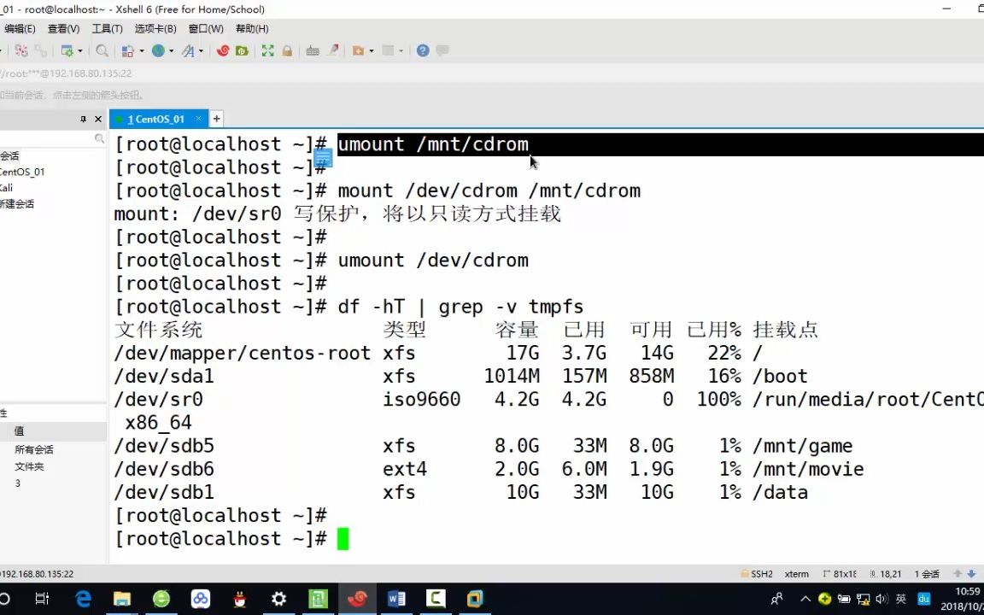Click the blue script note icon in terminal
Screen dimensions: 984x615
pyautogui.click(x=323, y=157)
